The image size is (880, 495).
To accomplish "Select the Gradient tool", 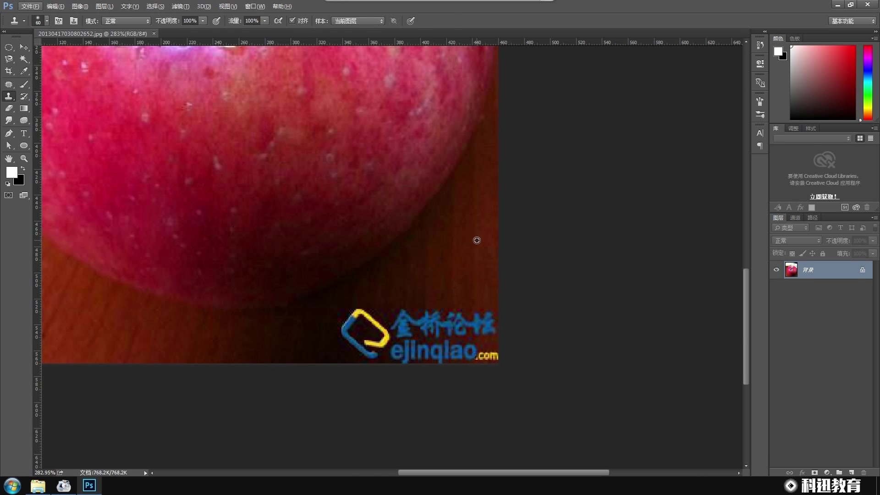I will [24, 109].
